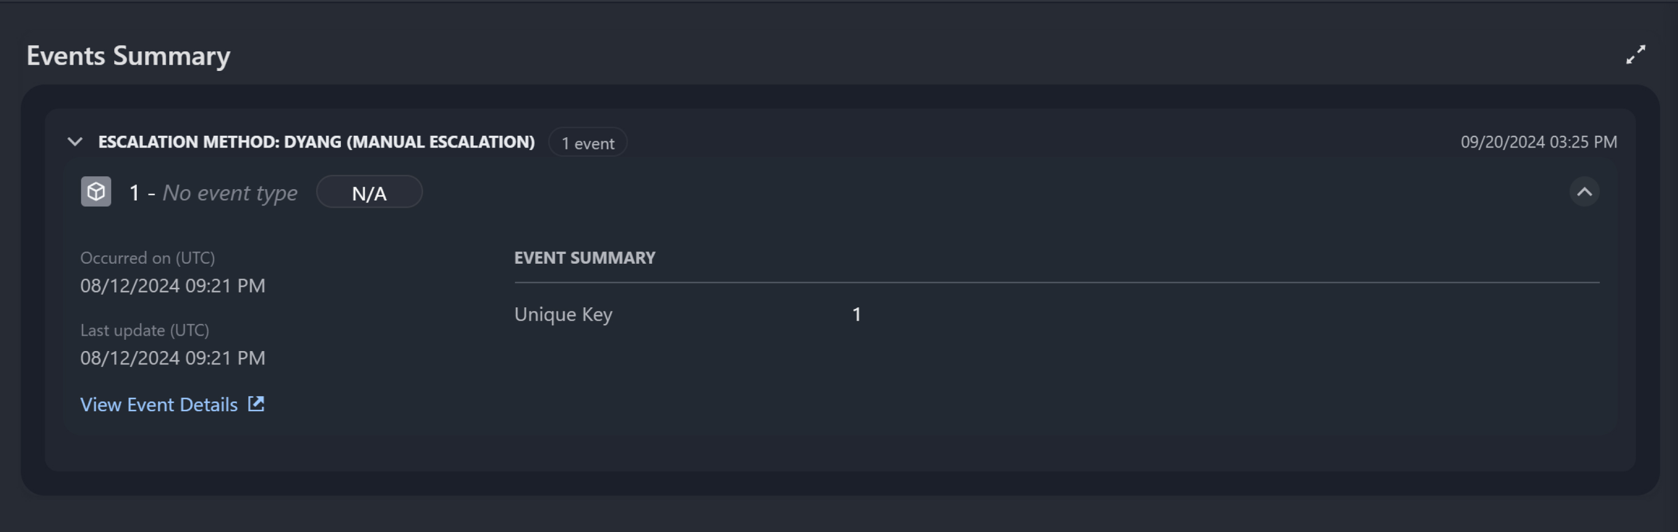
Task: Collapse the Escalation Method group chevron
Action: click(x=75, y=142)
